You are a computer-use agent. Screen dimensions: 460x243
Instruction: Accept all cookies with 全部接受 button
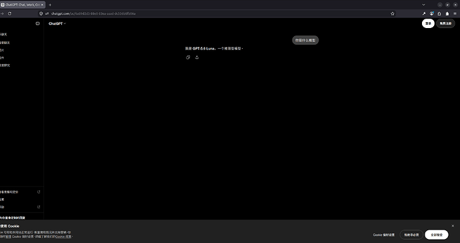(437, 235)
